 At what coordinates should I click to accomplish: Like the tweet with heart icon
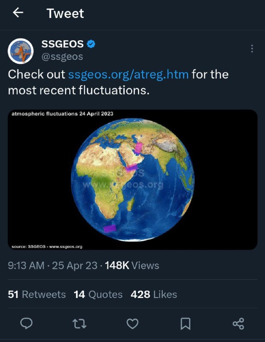click(133, 324)
